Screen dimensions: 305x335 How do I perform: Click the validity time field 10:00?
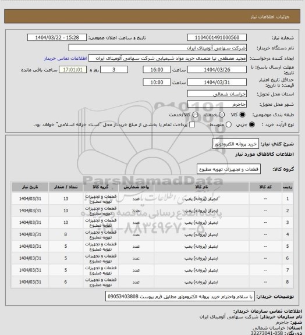pyautogui.click(x=157, y=82)
